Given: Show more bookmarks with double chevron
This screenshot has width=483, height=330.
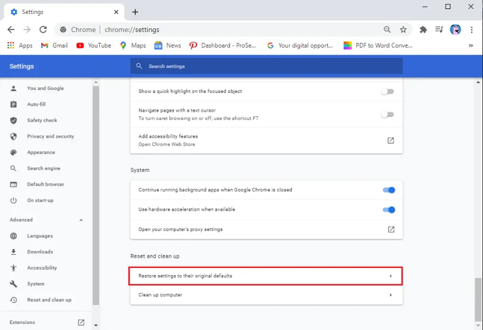Looking at the screenshot, I should point(471,46).
